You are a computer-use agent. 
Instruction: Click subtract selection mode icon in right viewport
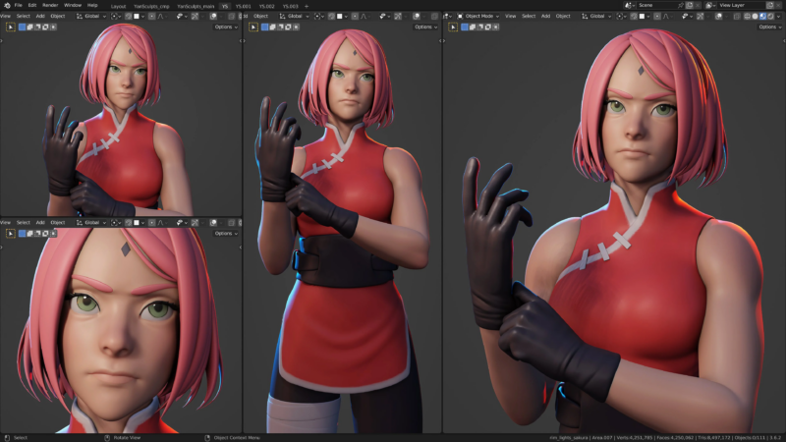click(479, 27)
